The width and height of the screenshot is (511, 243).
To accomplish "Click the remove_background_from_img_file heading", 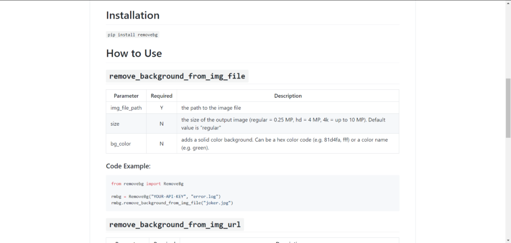I will coord(177,76).
